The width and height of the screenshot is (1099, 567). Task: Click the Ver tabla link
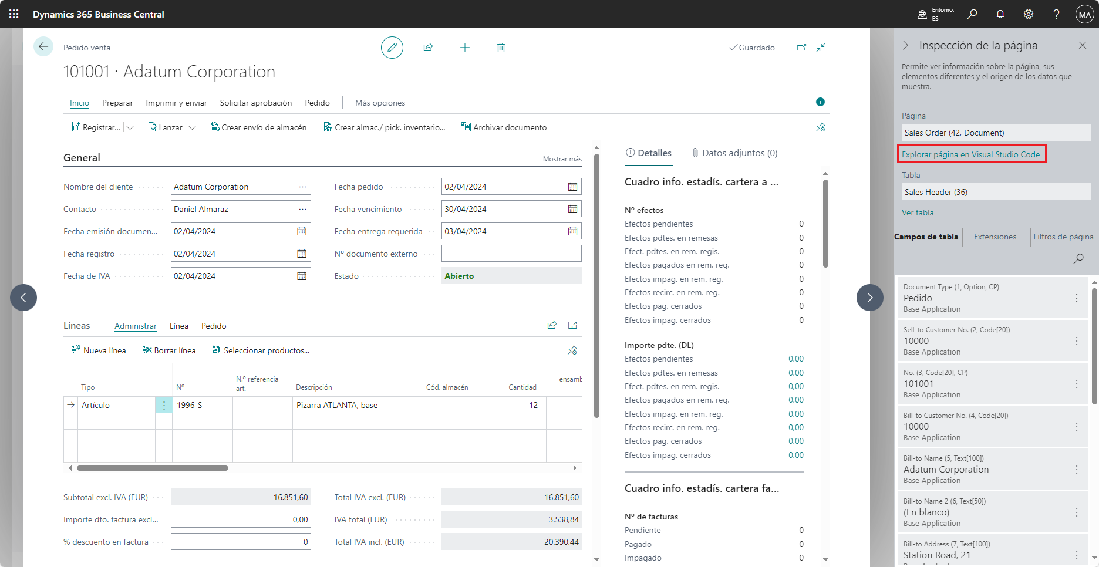tap(918, 212)
